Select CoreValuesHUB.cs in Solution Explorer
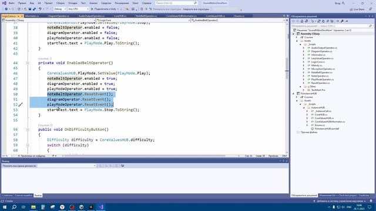376x211 pixels. tap(324, 118)
